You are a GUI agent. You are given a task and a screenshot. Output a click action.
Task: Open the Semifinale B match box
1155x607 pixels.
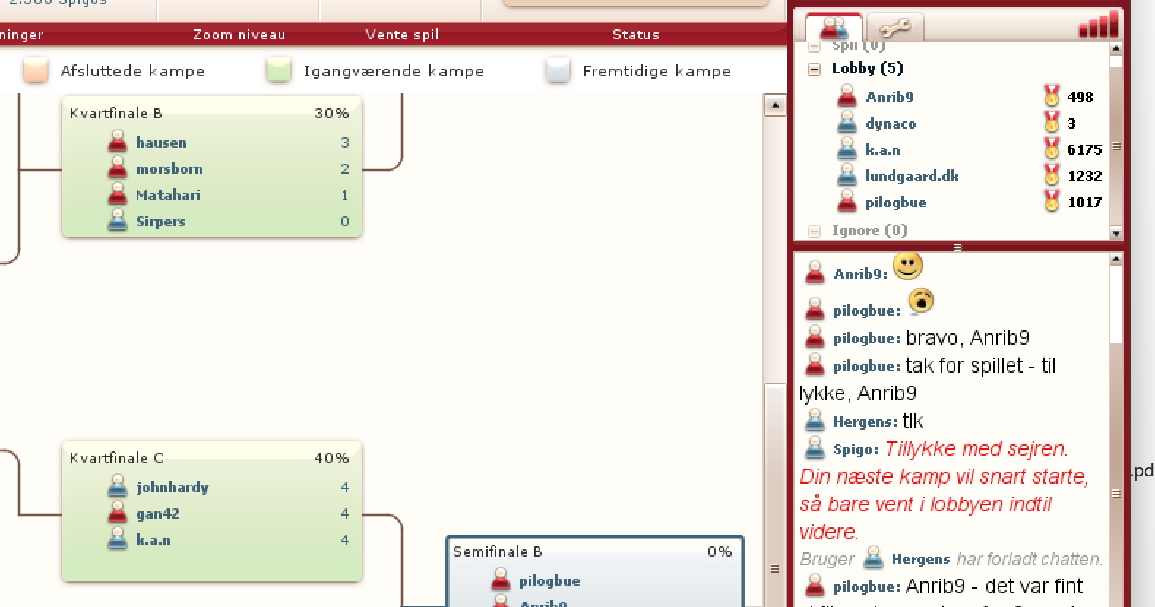594,570
